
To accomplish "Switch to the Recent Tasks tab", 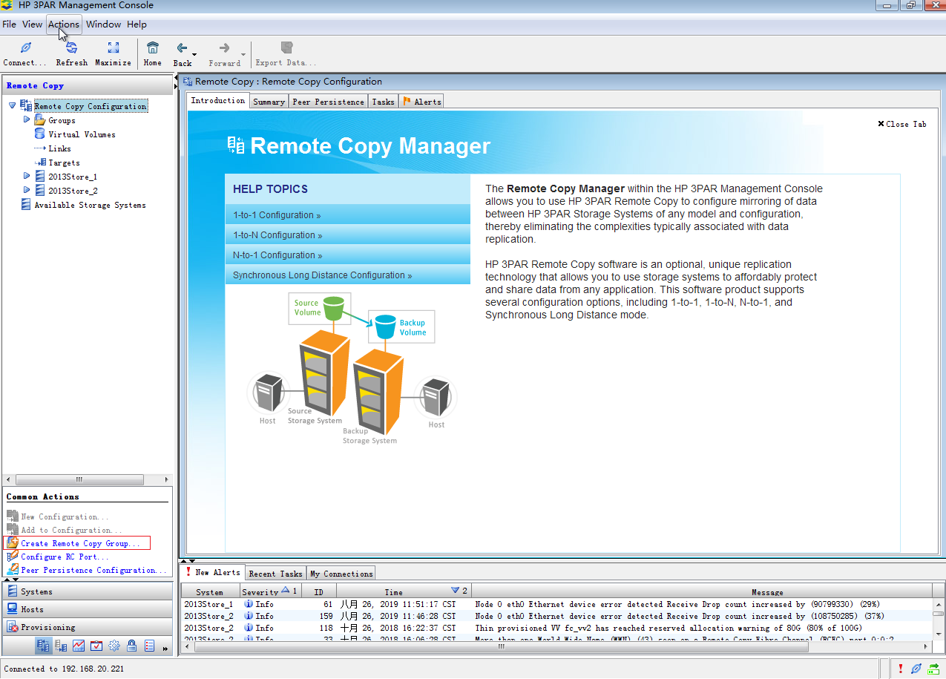I will [275, 574].
